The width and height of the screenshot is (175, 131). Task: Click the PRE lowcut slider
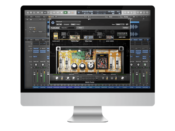(61, 63)
